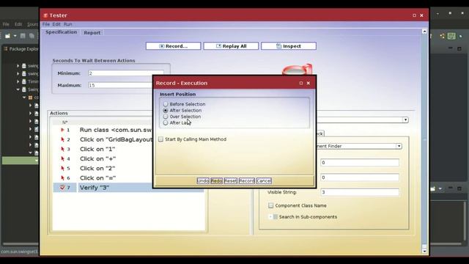Select the Verify "3" action row

129,188
